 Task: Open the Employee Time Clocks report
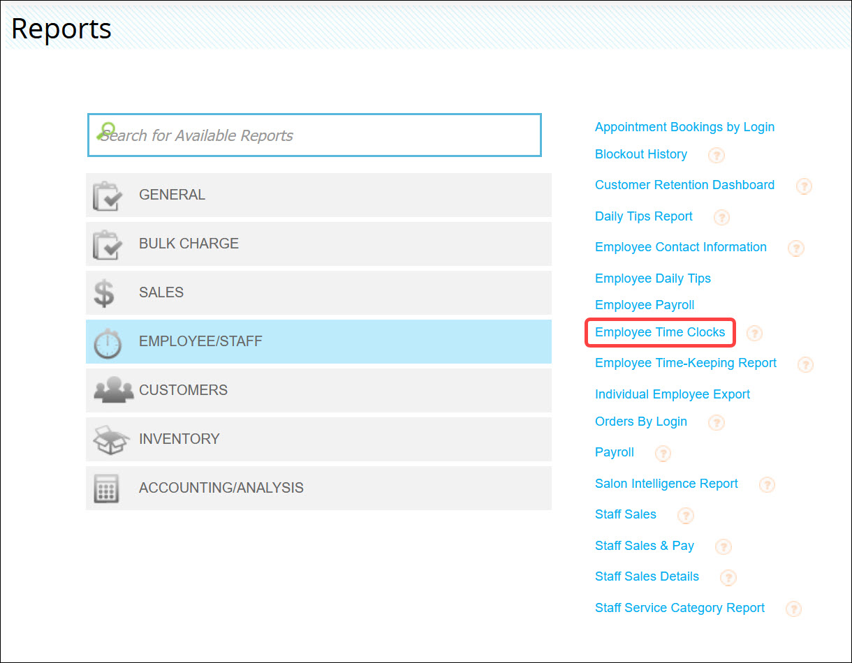pyautogui.click(x=660, y=333)
